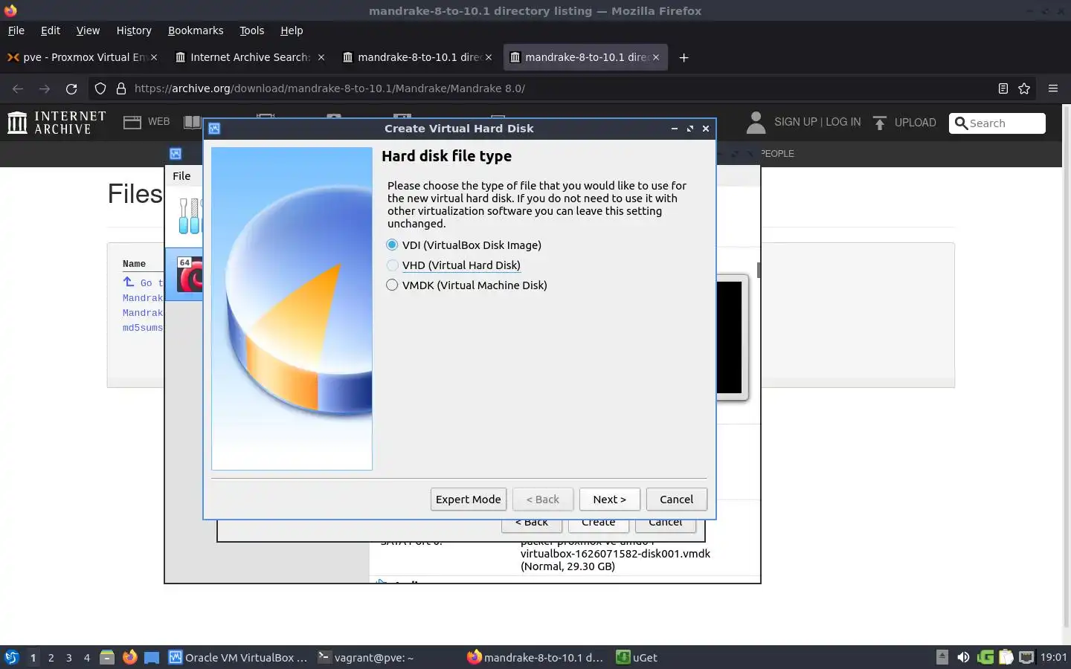
Task: Click the 19:01 clock in the panel
Action: coord(1053,657)
